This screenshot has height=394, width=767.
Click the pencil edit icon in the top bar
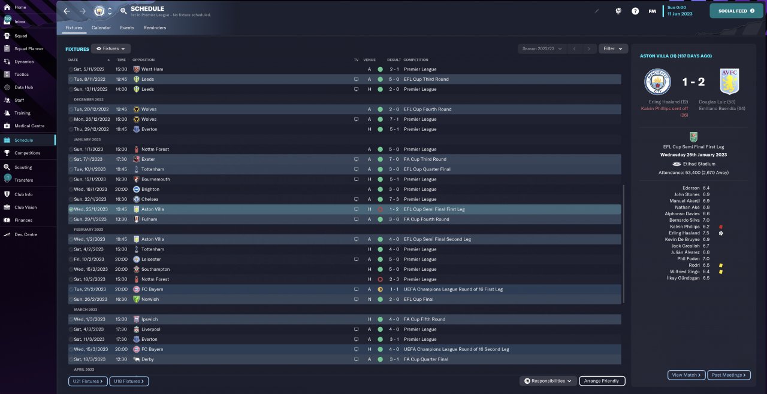point(596,11)
